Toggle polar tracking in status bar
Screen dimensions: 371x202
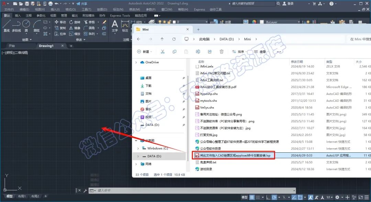(274, 197)
